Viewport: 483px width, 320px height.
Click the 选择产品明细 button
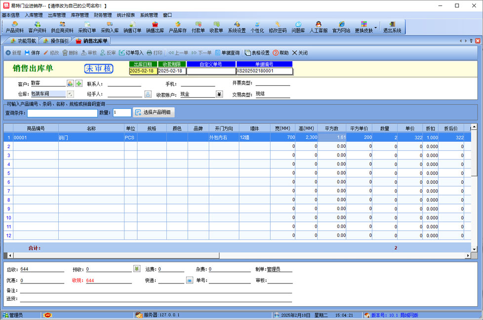click(154, 113)
